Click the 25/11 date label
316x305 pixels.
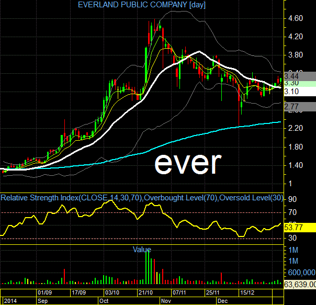(213, 292)
